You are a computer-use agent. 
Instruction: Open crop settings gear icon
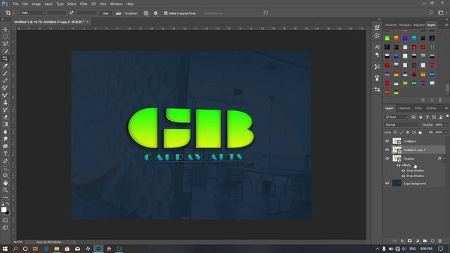pyautogui.click(x=155, y=13)
